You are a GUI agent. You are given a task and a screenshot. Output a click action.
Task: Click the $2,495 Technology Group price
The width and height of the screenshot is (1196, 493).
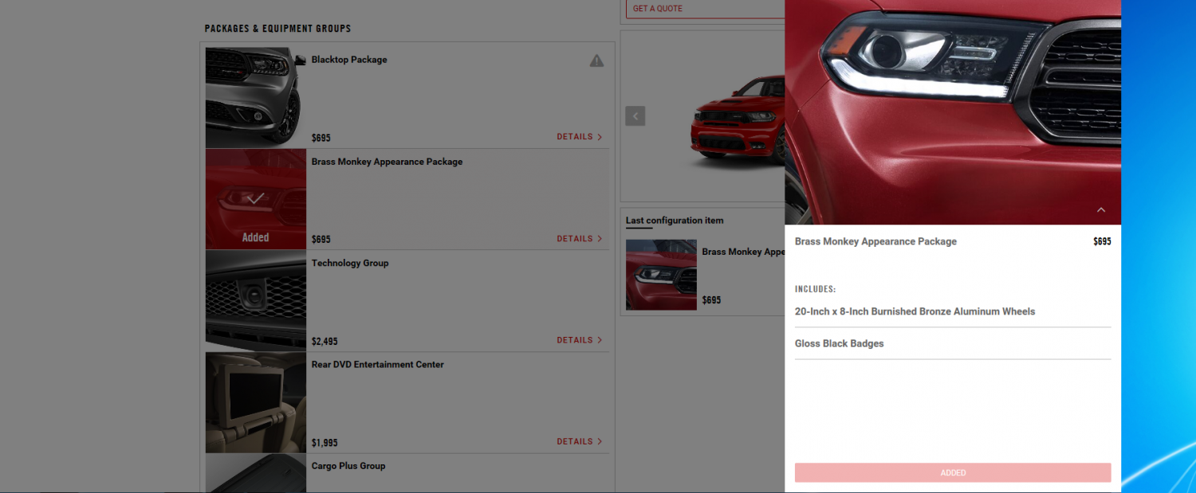(325, 342)
